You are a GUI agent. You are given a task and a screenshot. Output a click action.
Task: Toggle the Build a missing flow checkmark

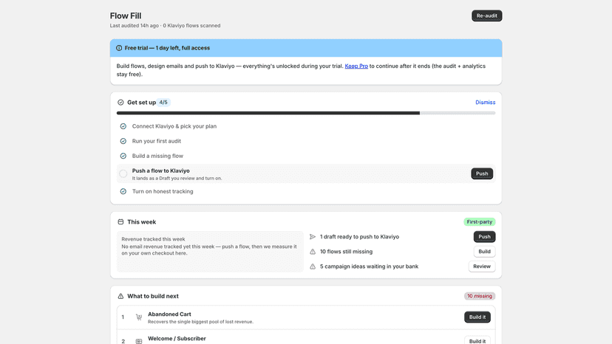click(x=123, y=156)
